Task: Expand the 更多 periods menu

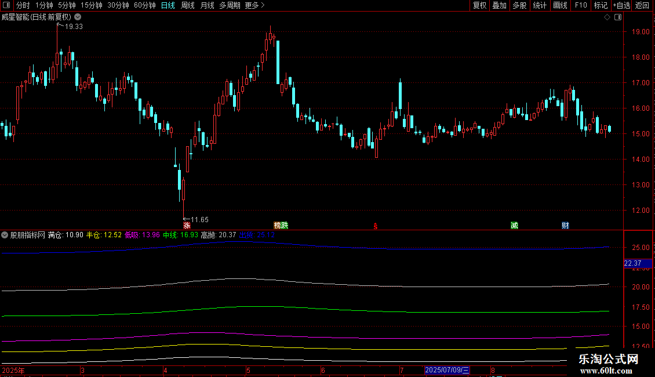Action: point(254,5)
